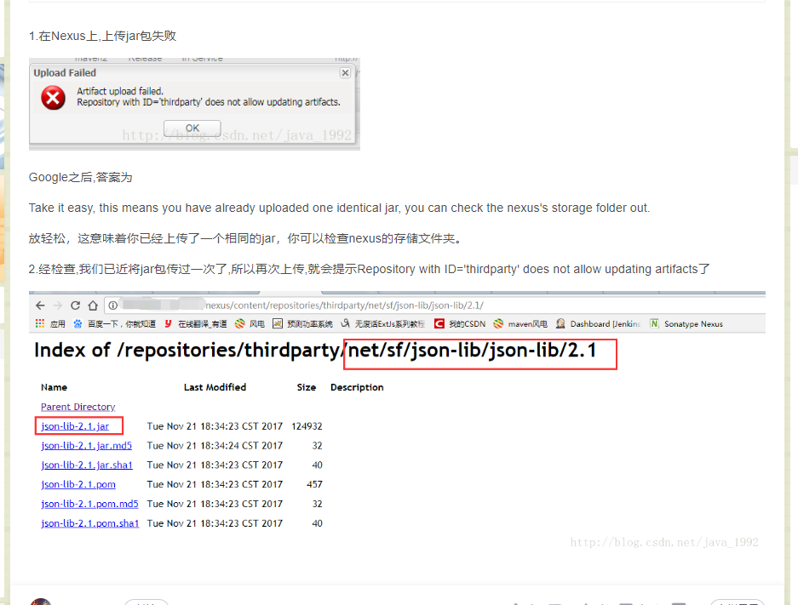Click OK in Upload Failed dialog
This screenshot has height=605, width=798.
(192, 128)
